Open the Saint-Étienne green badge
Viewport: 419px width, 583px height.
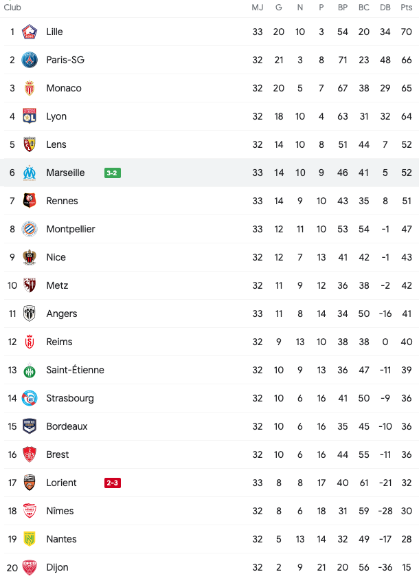[30, 371]
